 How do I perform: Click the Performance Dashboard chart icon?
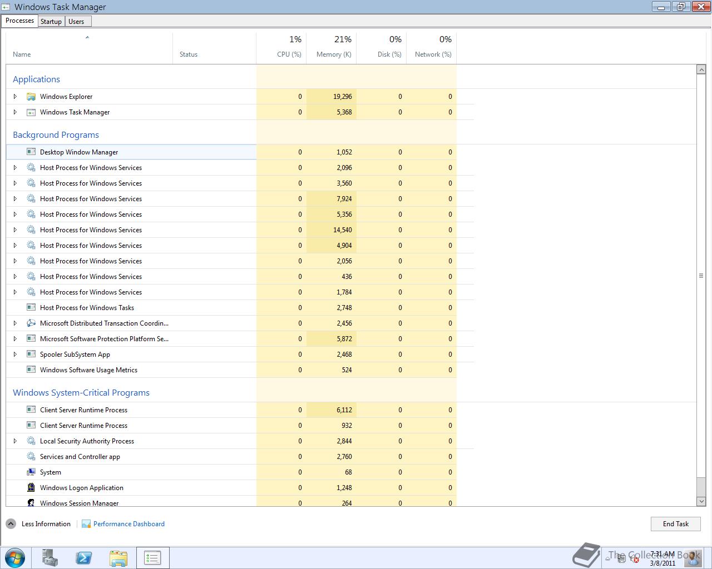86,524
